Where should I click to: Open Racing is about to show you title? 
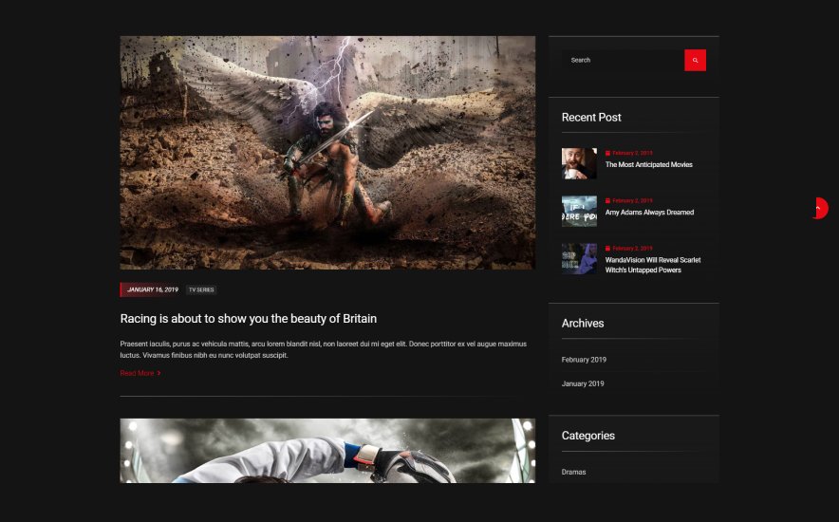coord(249,319)
